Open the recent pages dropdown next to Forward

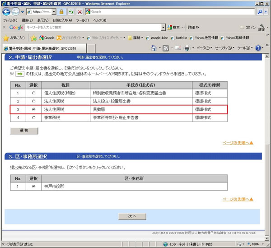23,12
